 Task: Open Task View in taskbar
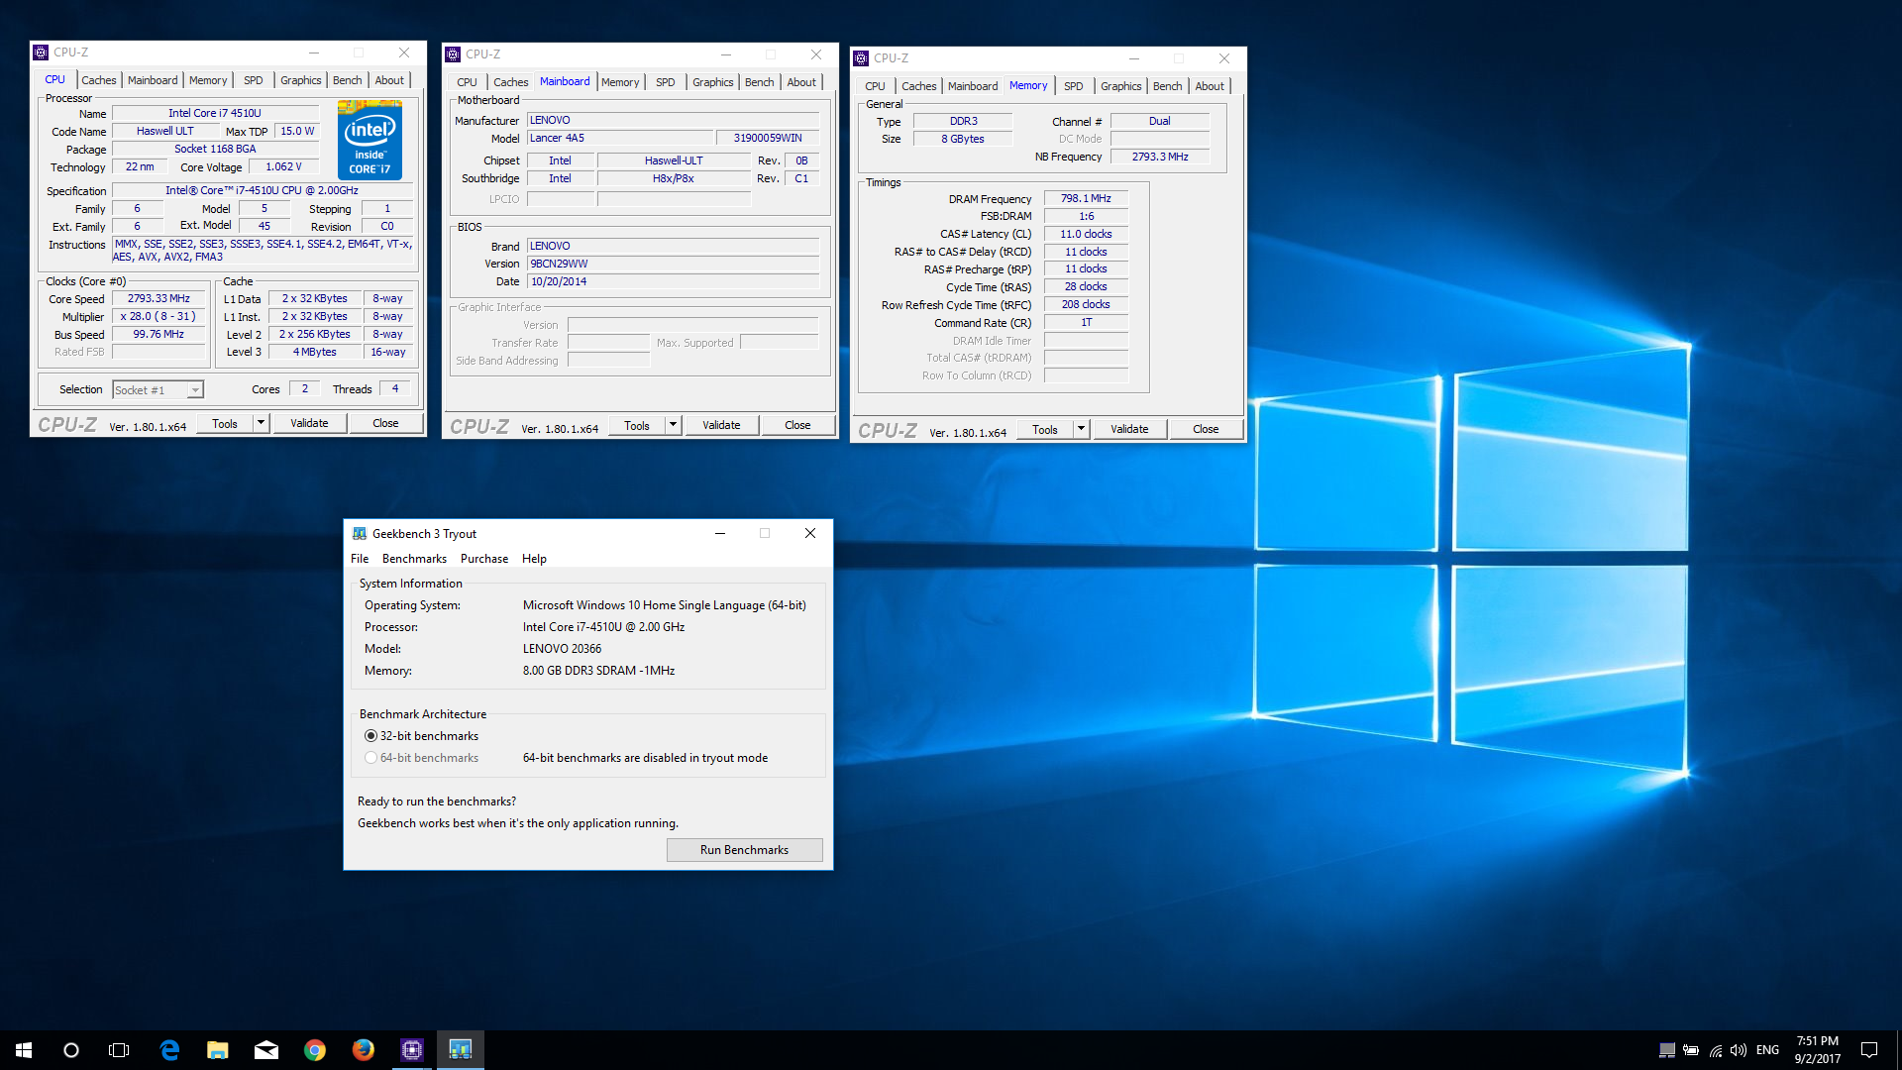[119, 1050]
